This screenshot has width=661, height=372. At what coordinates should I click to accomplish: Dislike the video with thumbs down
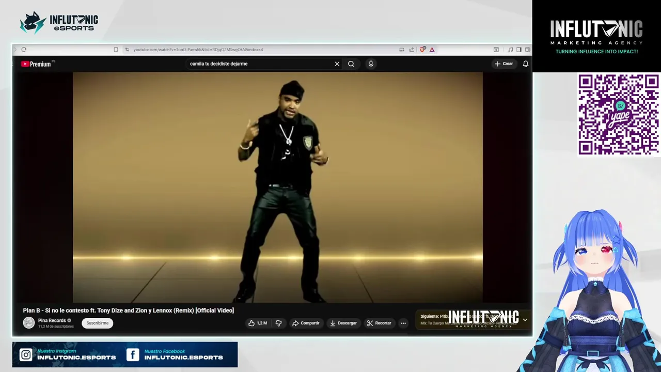tap(278, 323)
